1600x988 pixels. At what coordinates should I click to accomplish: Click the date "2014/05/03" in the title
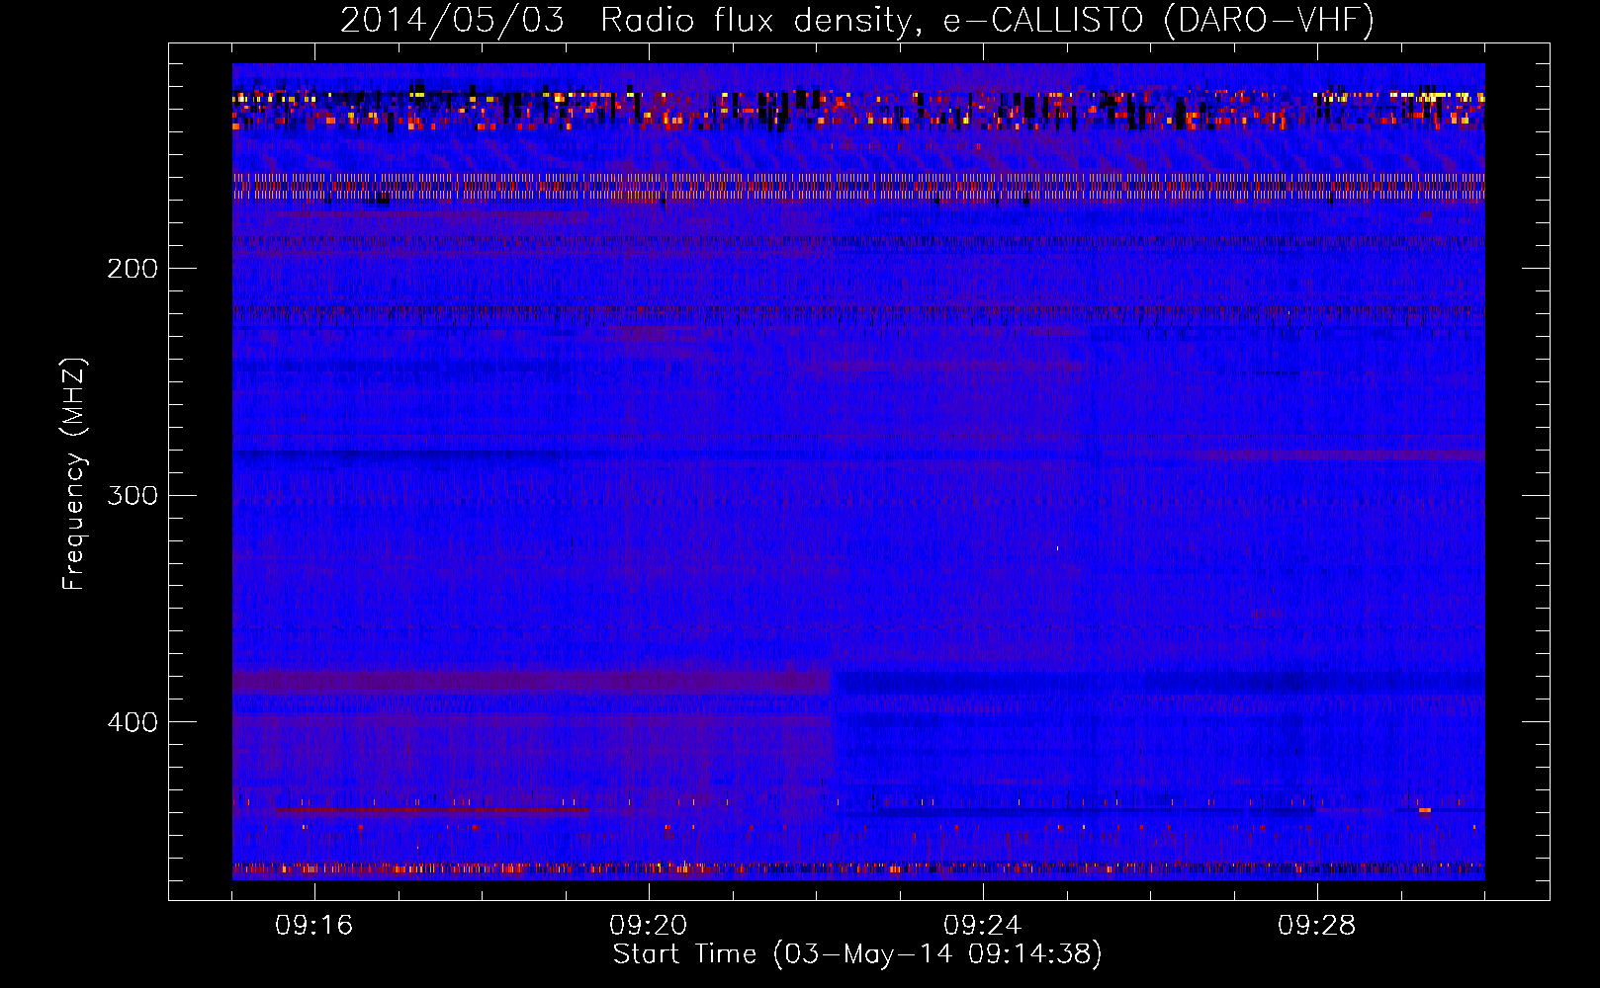(453, 21)
